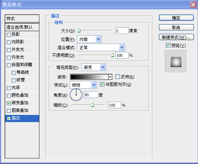Click the 不透明度 opacity slider handle
Screen dimensions: 198x164
(x=112, y=55)
